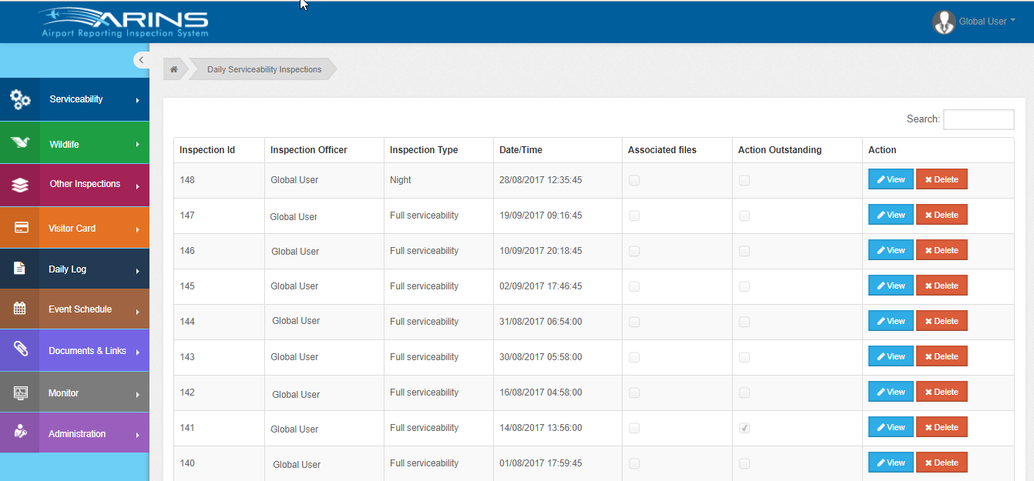Click the Search input field
The height and width of the screenshot is (481, 1034).
click(979, 119)
